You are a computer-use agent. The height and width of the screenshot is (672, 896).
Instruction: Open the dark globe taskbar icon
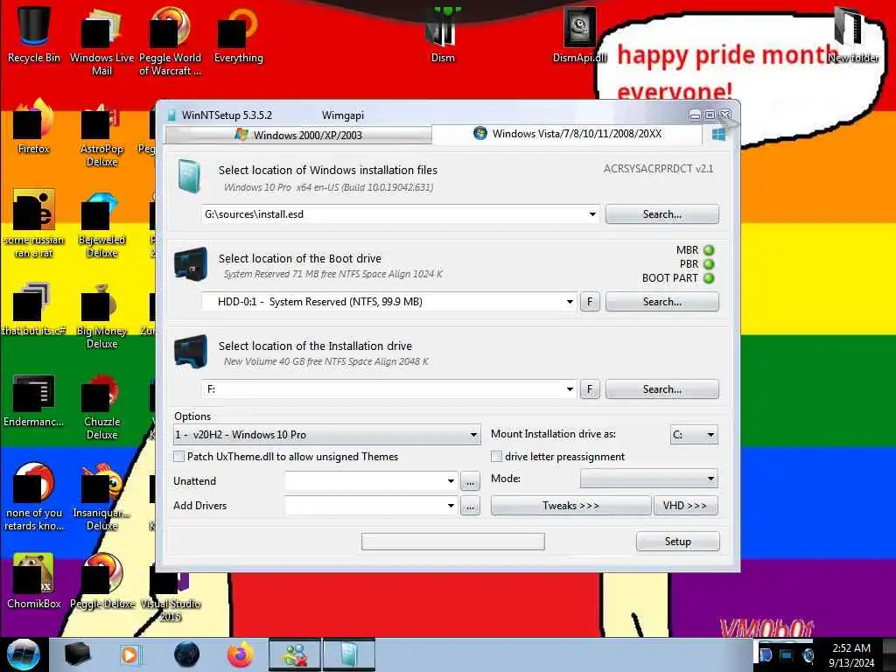tap(187, 654)
